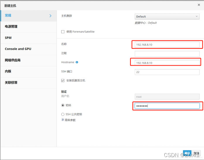The image size is (204, 160).
Task: Close the 新建主机 dialog
Action: [199, 5]
